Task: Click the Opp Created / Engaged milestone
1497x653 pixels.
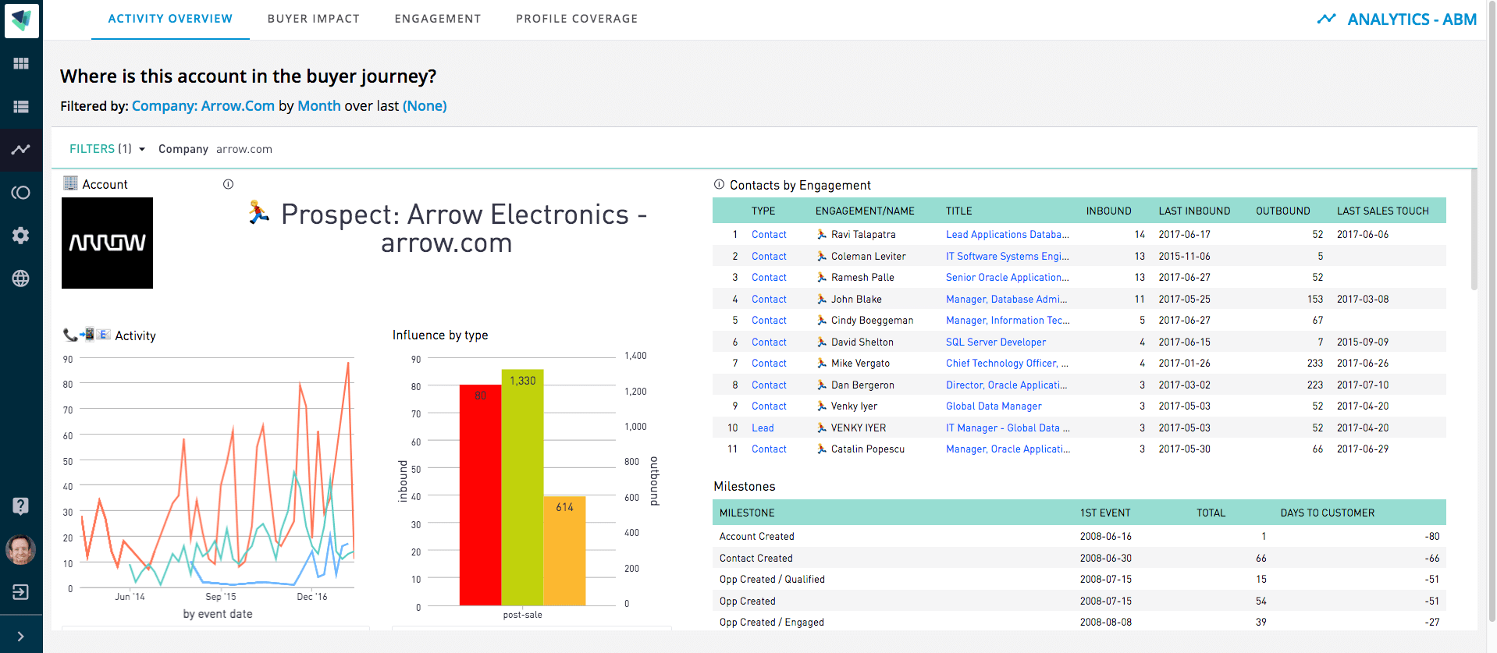Action: 771,622
